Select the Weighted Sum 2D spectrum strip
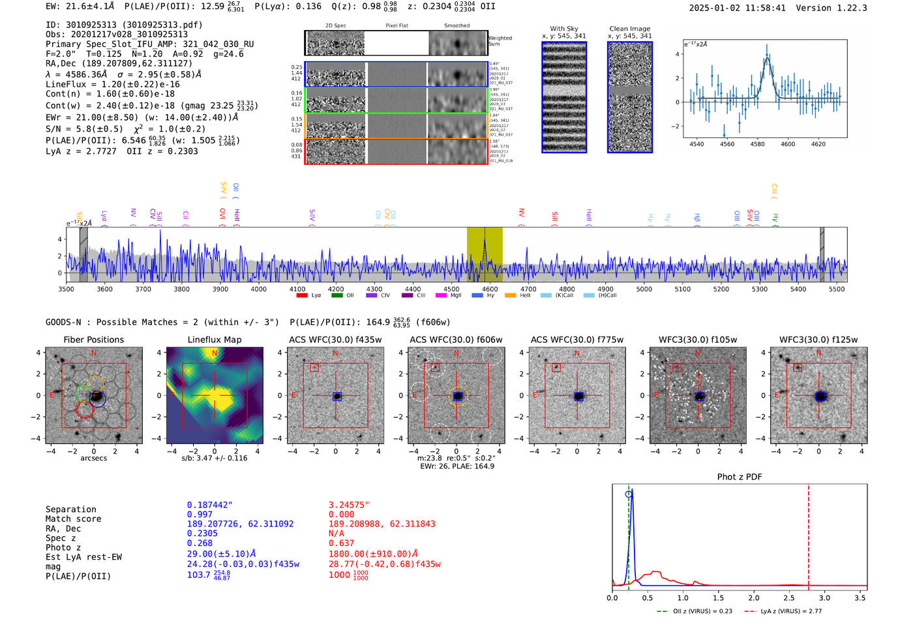The image size is (913, 621). (x=397, y=43)
